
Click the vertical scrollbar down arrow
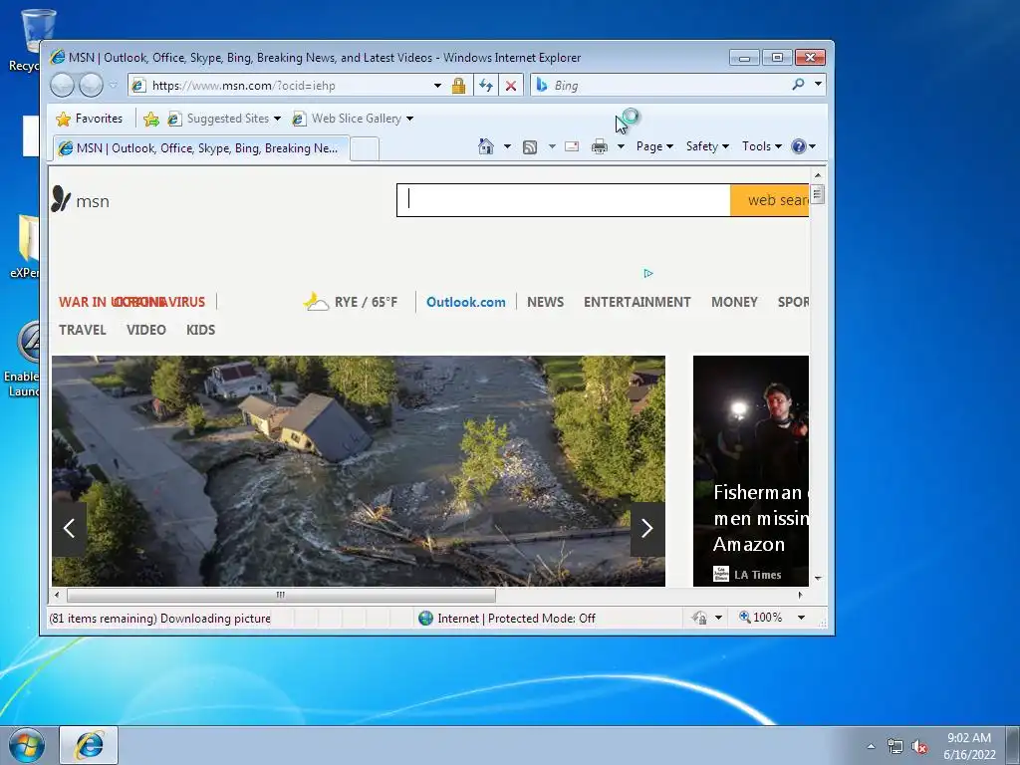tap(818, 578)
